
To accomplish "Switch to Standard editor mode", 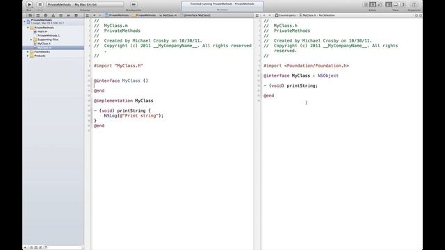I will (366, 5).
